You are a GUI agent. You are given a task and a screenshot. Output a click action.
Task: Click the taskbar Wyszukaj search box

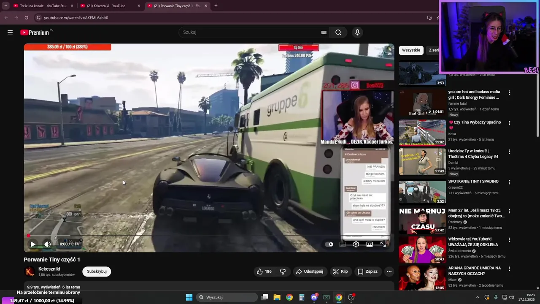click(227, 297)
